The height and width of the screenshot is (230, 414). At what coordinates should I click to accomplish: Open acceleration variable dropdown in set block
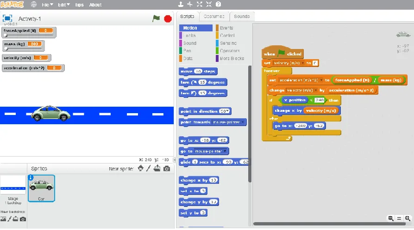[321, 80]
